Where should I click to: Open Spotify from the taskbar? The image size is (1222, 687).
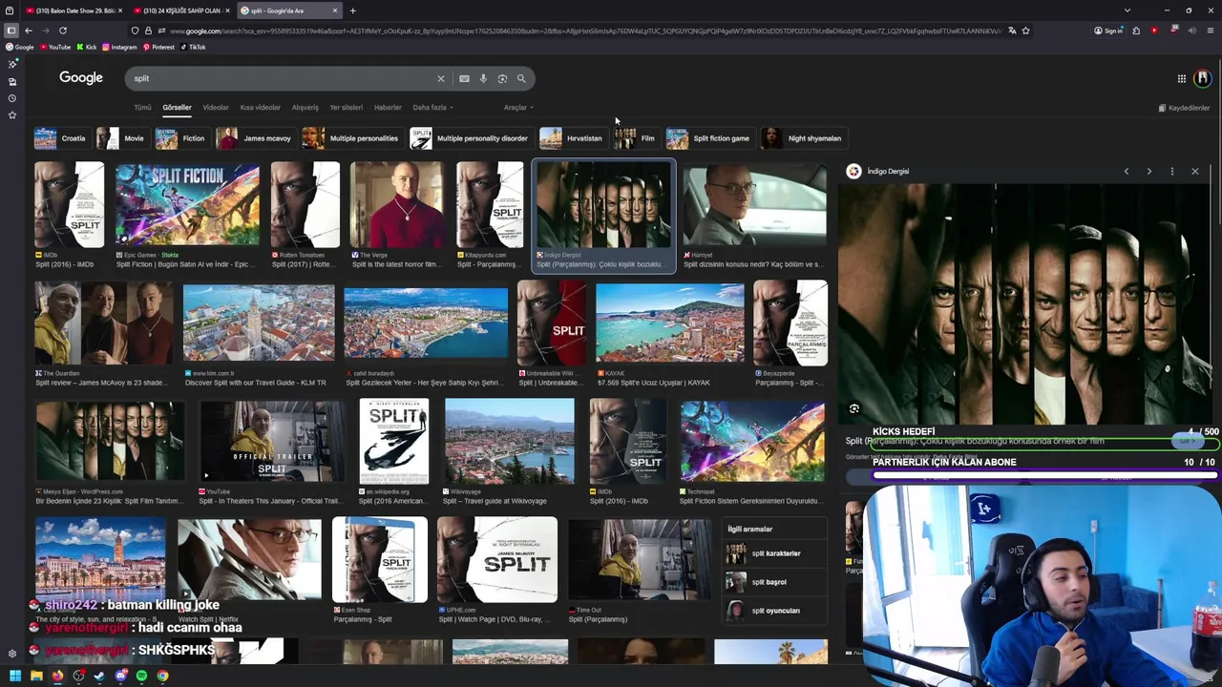(141, 676)
